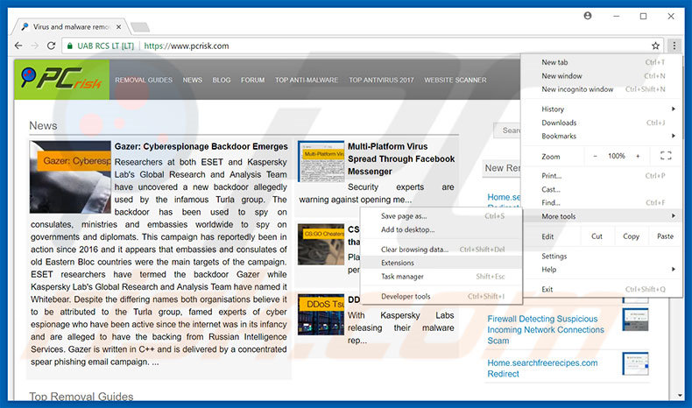692x408 pixels.
Task: Click Copy in the Edit row
Action: tap(631, 236)
